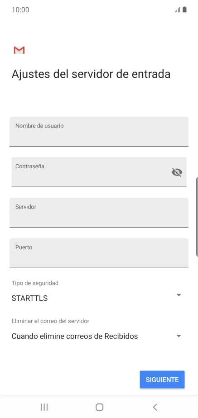
Task: Focus the Nombre de usuario field
Action: click(99, 132)
